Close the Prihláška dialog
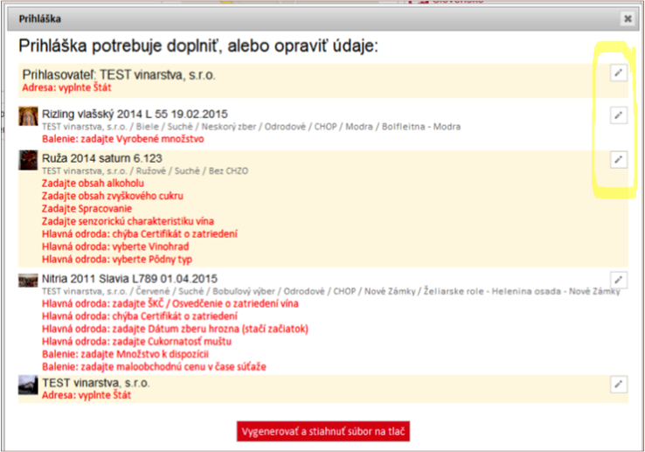Viewport: 645px width, 452px height. (628, 18)
